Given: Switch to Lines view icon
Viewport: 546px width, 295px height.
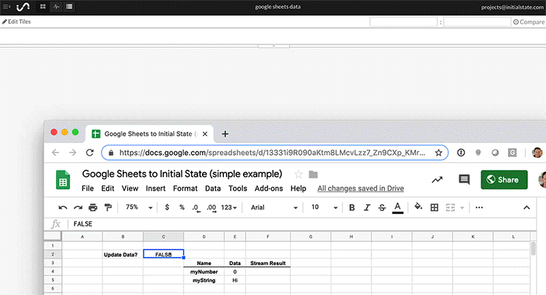Looking at the screenshot, I should (70, 7).
